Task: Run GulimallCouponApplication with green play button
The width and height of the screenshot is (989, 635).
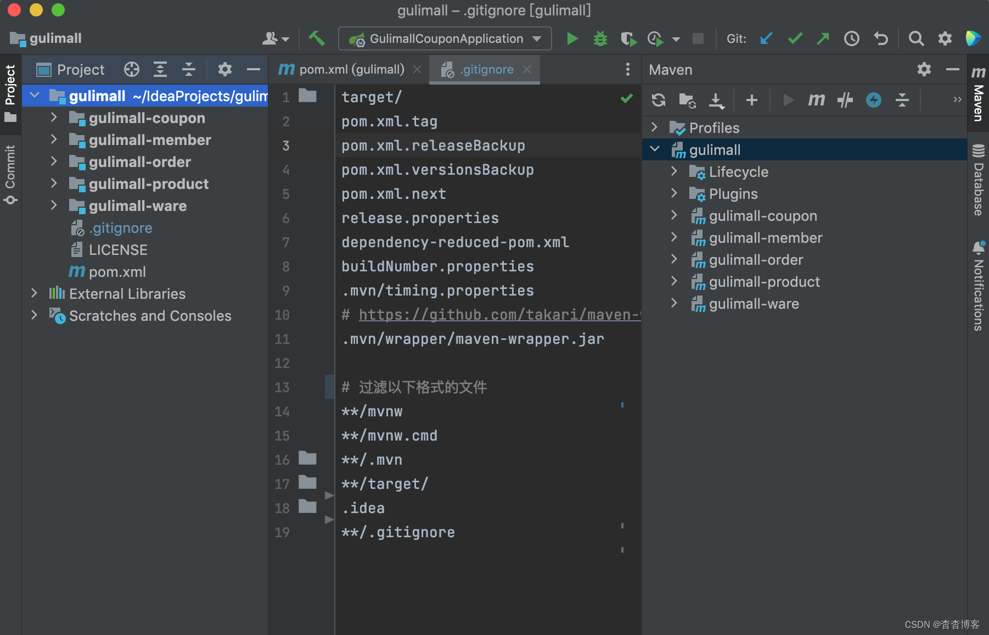Action: [572, 38]
